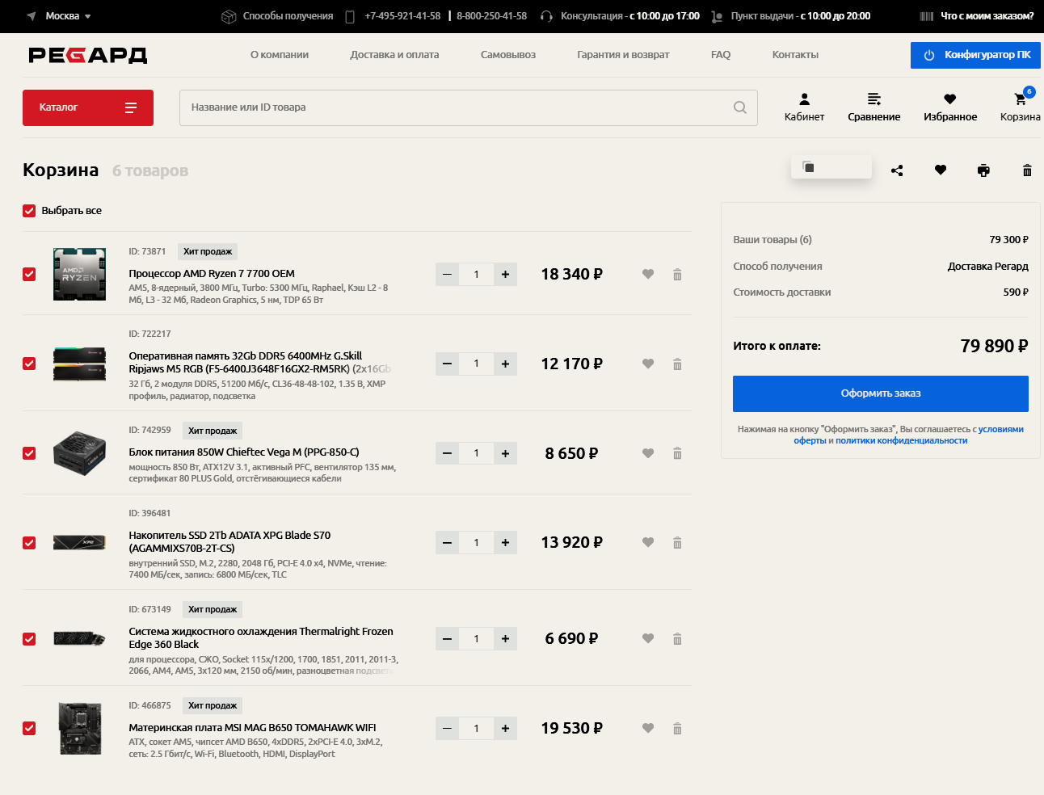The image size is (1044, 795).
Task: Open the Доставка и оплата menu item
Action: pyautogui.click(x=394, y=55)
